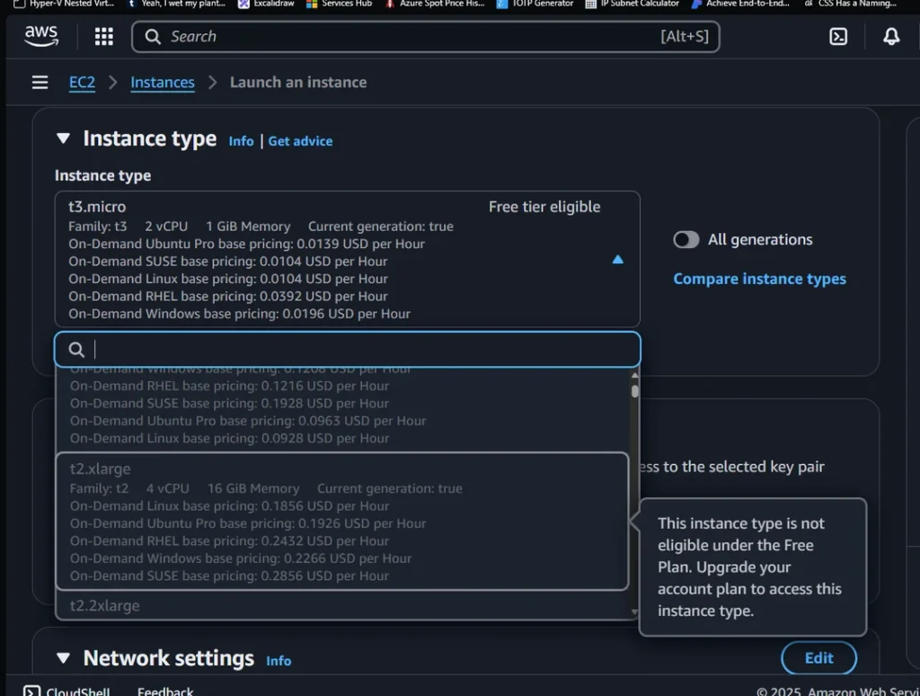Click magnifier icon in instance type filter
Screen dimensions: 920x696
(76, 350)
